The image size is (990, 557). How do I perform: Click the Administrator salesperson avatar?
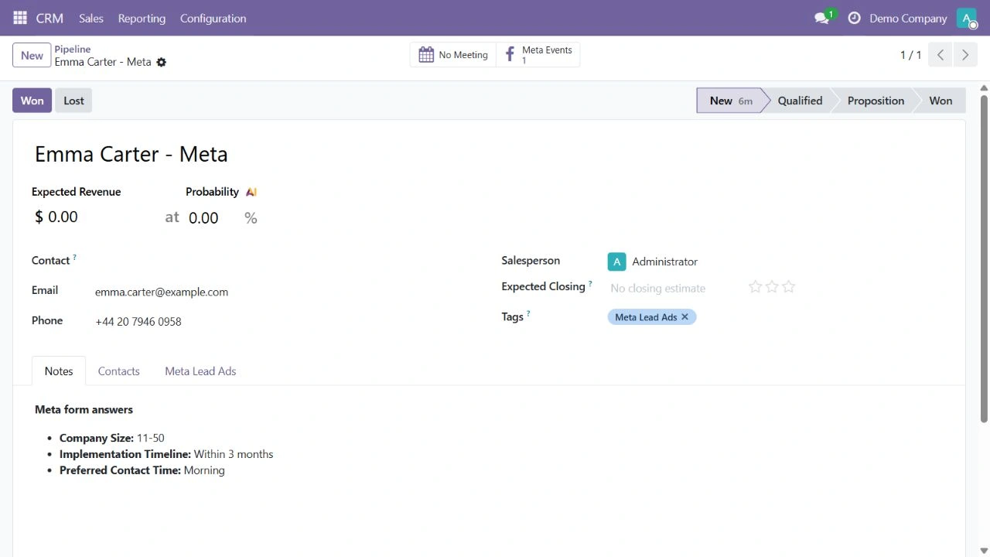click(616, 261)
